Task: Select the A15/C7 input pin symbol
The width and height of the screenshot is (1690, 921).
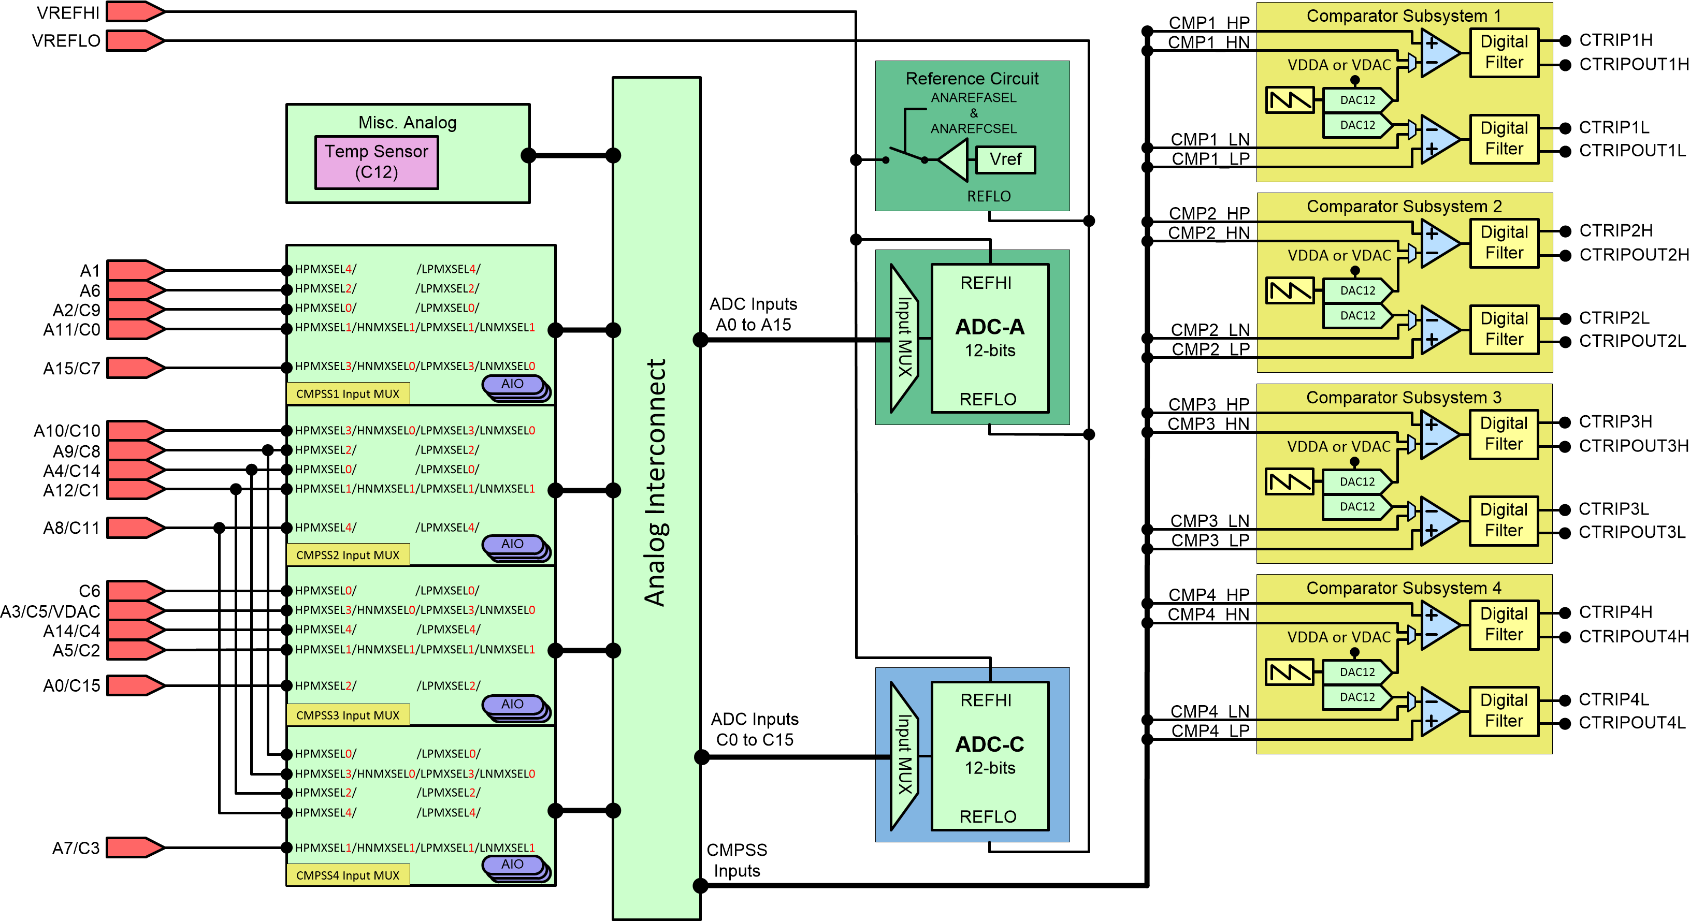Action: [x=135, y=368]
